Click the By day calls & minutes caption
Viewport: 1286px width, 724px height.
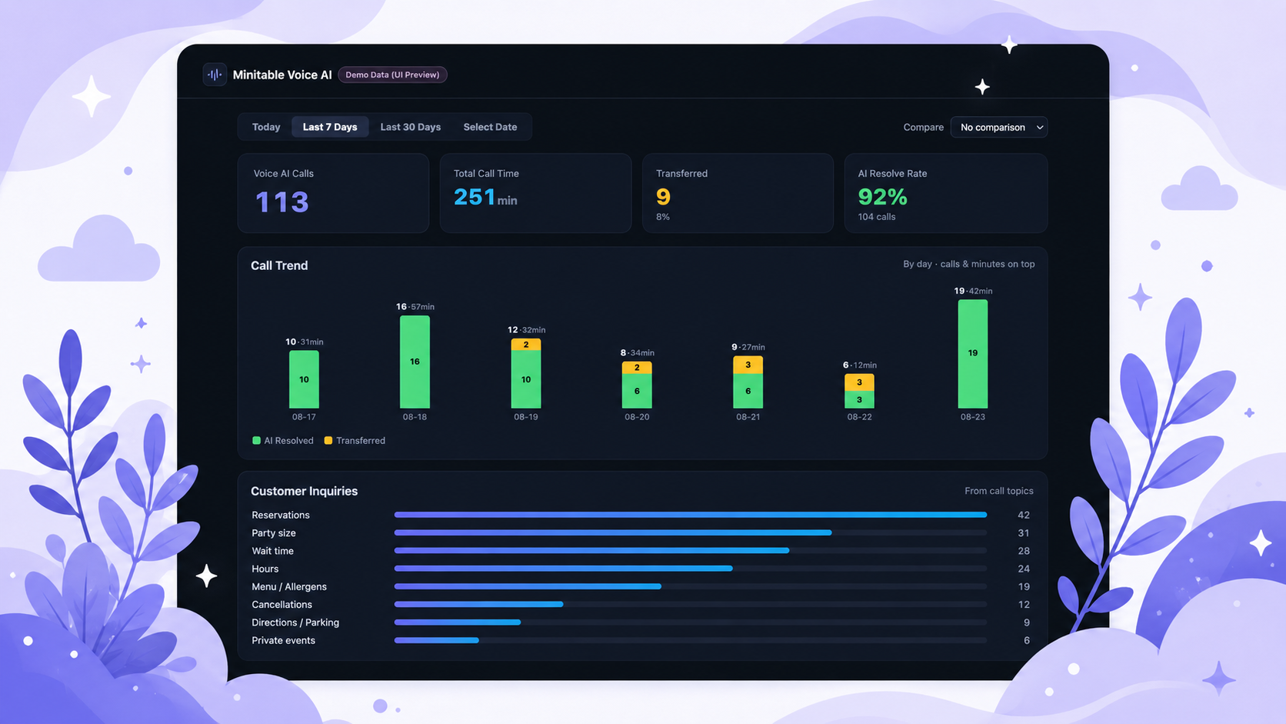969,264
